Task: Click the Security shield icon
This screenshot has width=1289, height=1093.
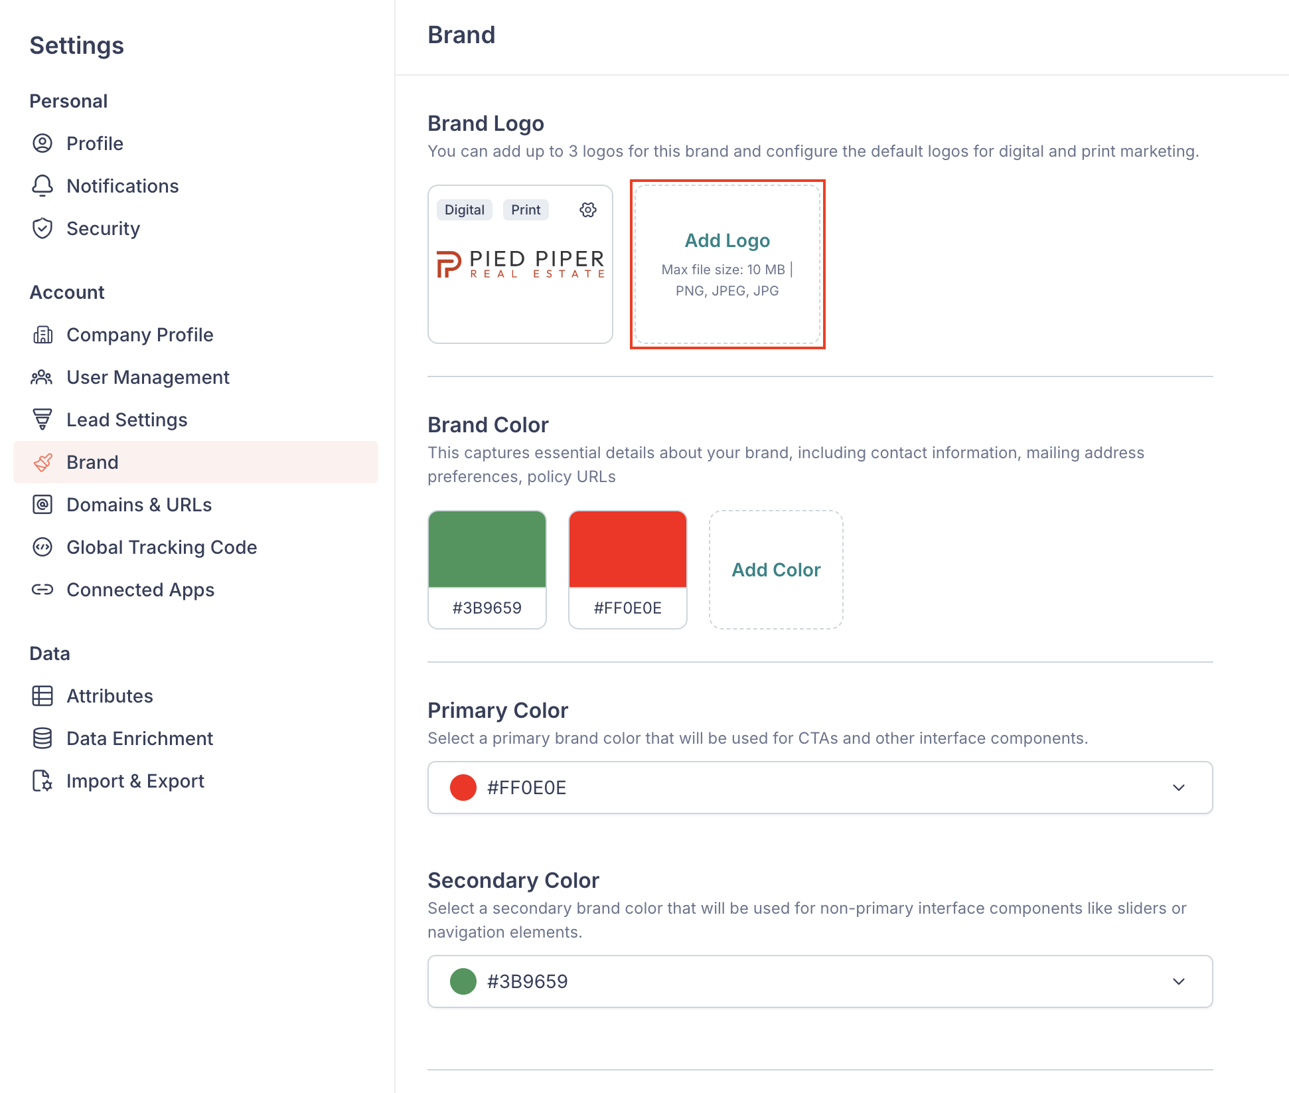Action: pos(42,228)
